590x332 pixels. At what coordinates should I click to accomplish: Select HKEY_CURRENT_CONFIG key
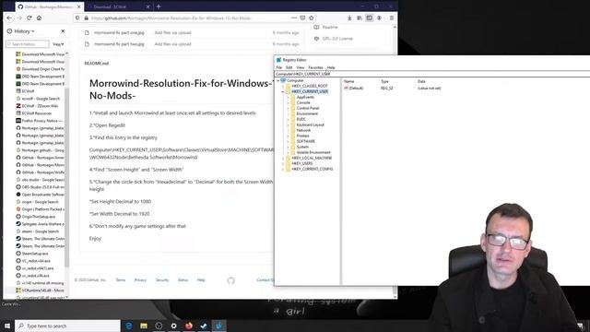312,169
